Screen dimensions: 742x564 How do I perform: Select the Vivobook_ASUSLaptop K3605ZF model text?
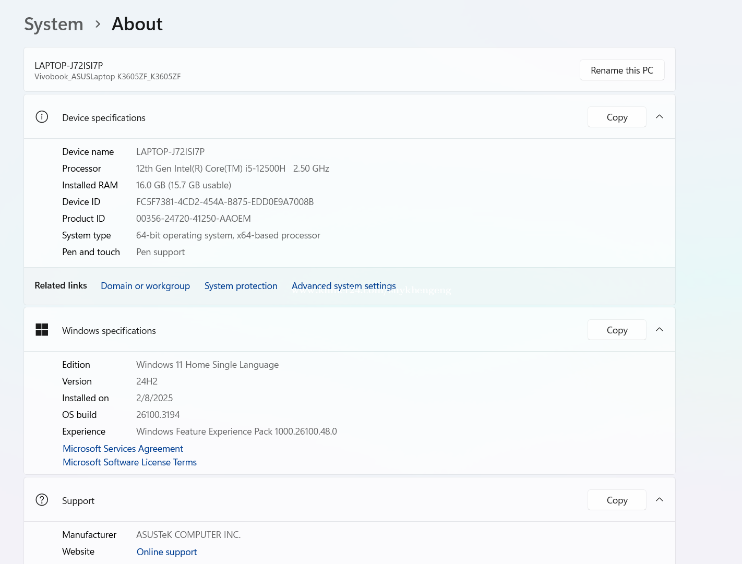point(107,77)
